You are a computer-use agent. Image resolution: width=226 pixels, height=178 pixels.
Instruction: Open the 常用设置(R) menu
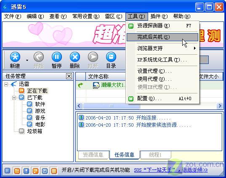86,16
